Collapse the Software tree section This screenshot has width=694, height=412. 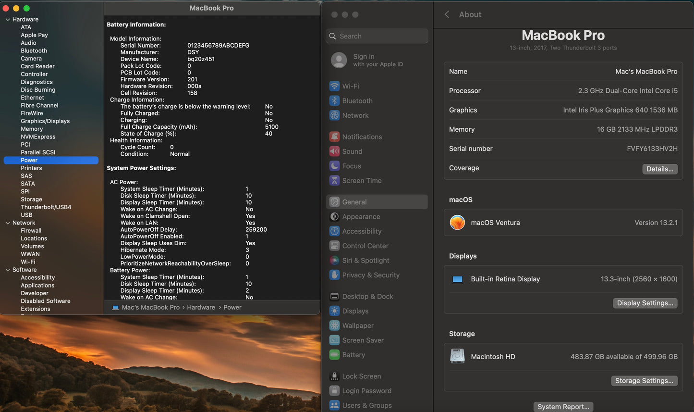pos(8,270)
